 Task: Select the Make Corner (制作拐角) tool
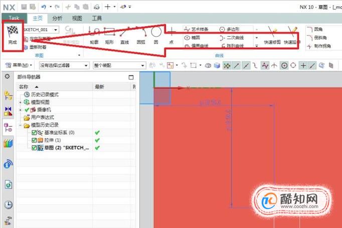click(319, 46)
